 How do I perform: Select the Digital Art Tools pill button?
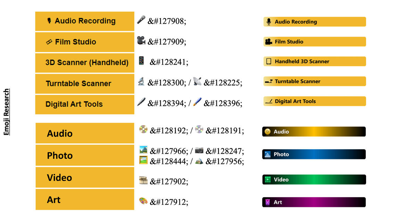(x=314, y=101)
